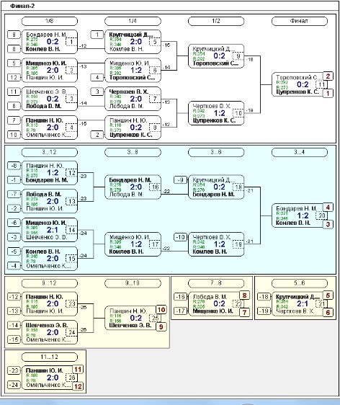The image size is (340, 405).
Task: Open the Мищенко vs Тороповский quarterfinal match
Action: point(133,70)
